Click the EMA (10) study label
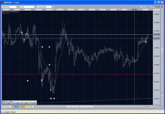 5,13
